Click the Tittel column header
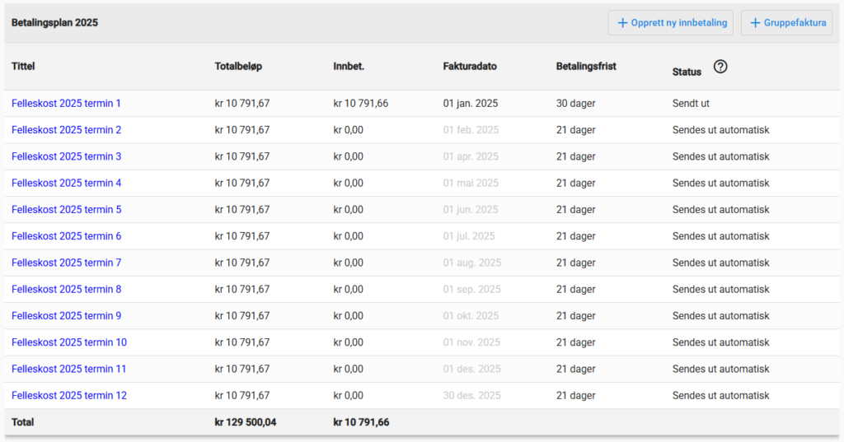The image size is (844, 442). tap(23, 66)
